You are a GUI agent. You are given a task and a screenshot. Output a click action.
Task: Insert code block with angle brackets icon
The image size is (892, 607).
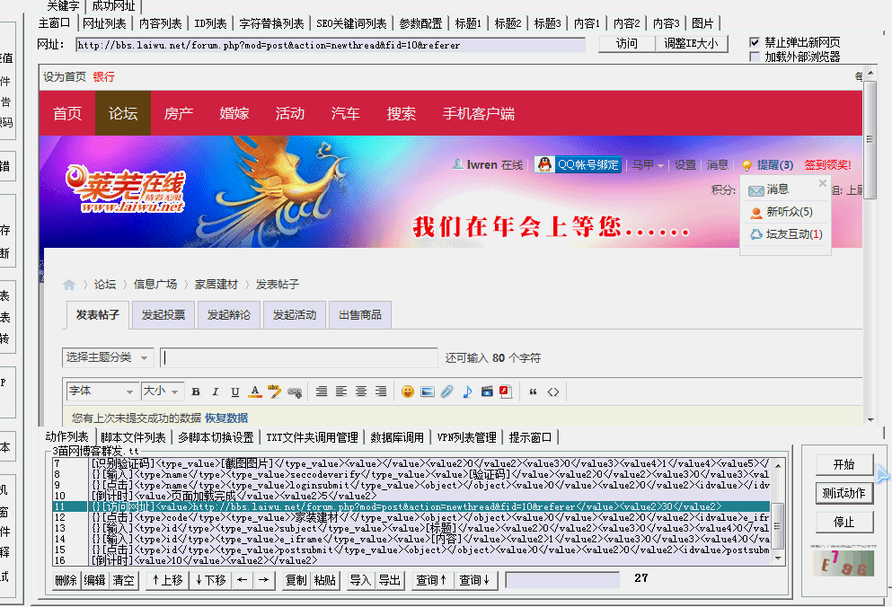553,391
